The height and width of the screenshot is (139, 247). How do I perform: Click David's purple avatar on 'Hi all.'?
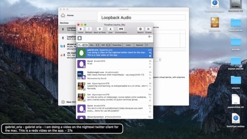coord(81,64)
